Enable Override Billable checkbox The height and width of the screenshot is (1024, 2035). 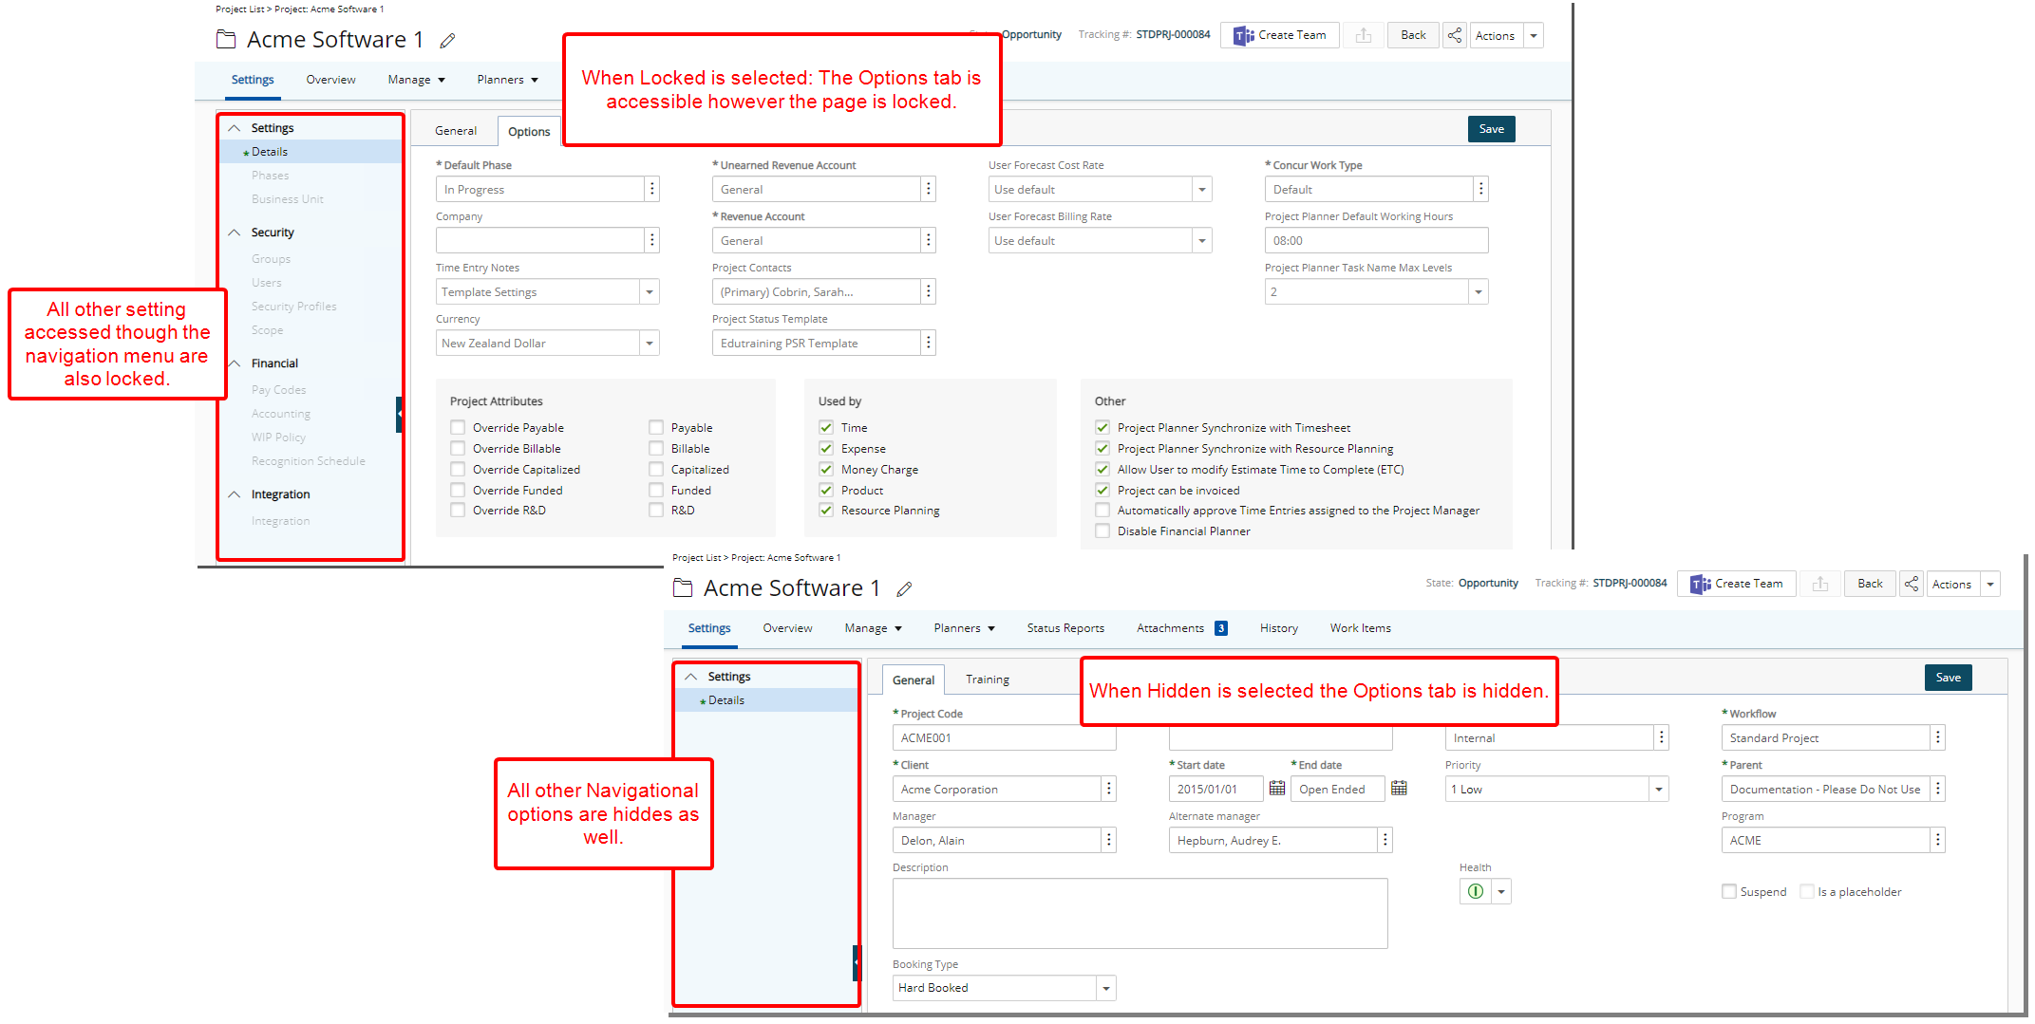point(458,448)
